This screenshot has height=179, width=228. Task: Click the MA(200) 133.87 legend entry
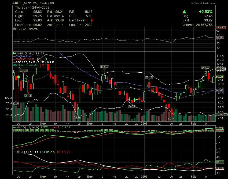pos(25,59)
